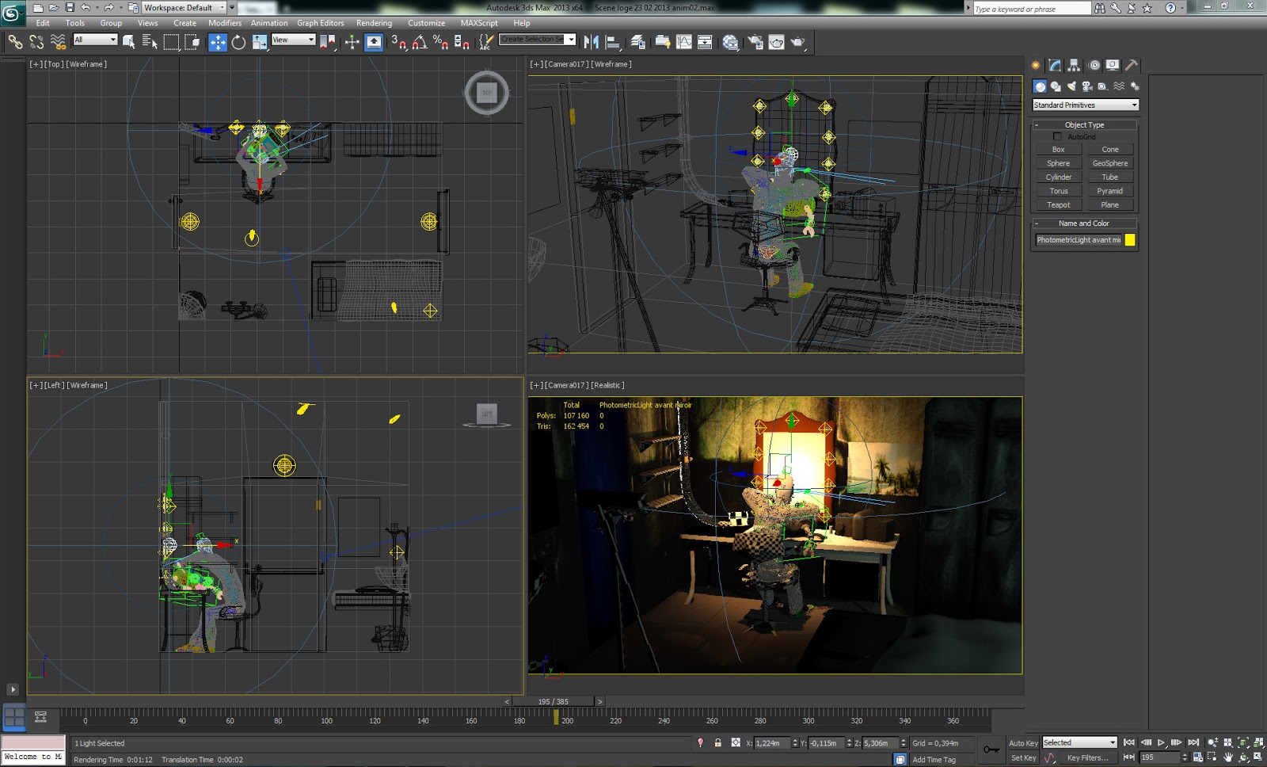
Task: Open the Key Filters dialog
Action: click(1088, 757)
